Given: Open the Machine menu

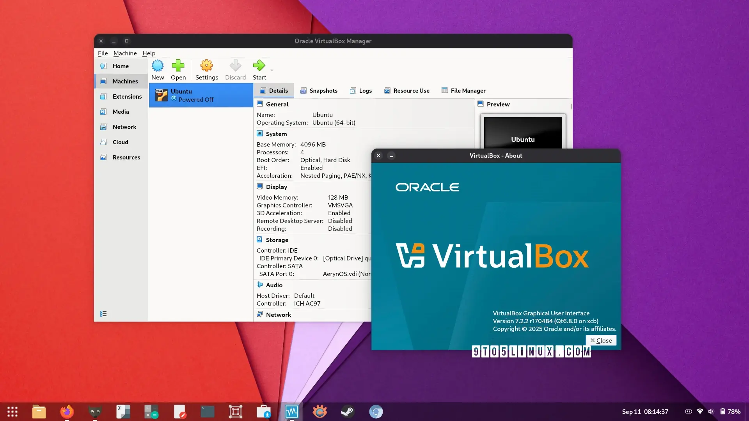Looking at the screenshot, I should pos(125,53).
